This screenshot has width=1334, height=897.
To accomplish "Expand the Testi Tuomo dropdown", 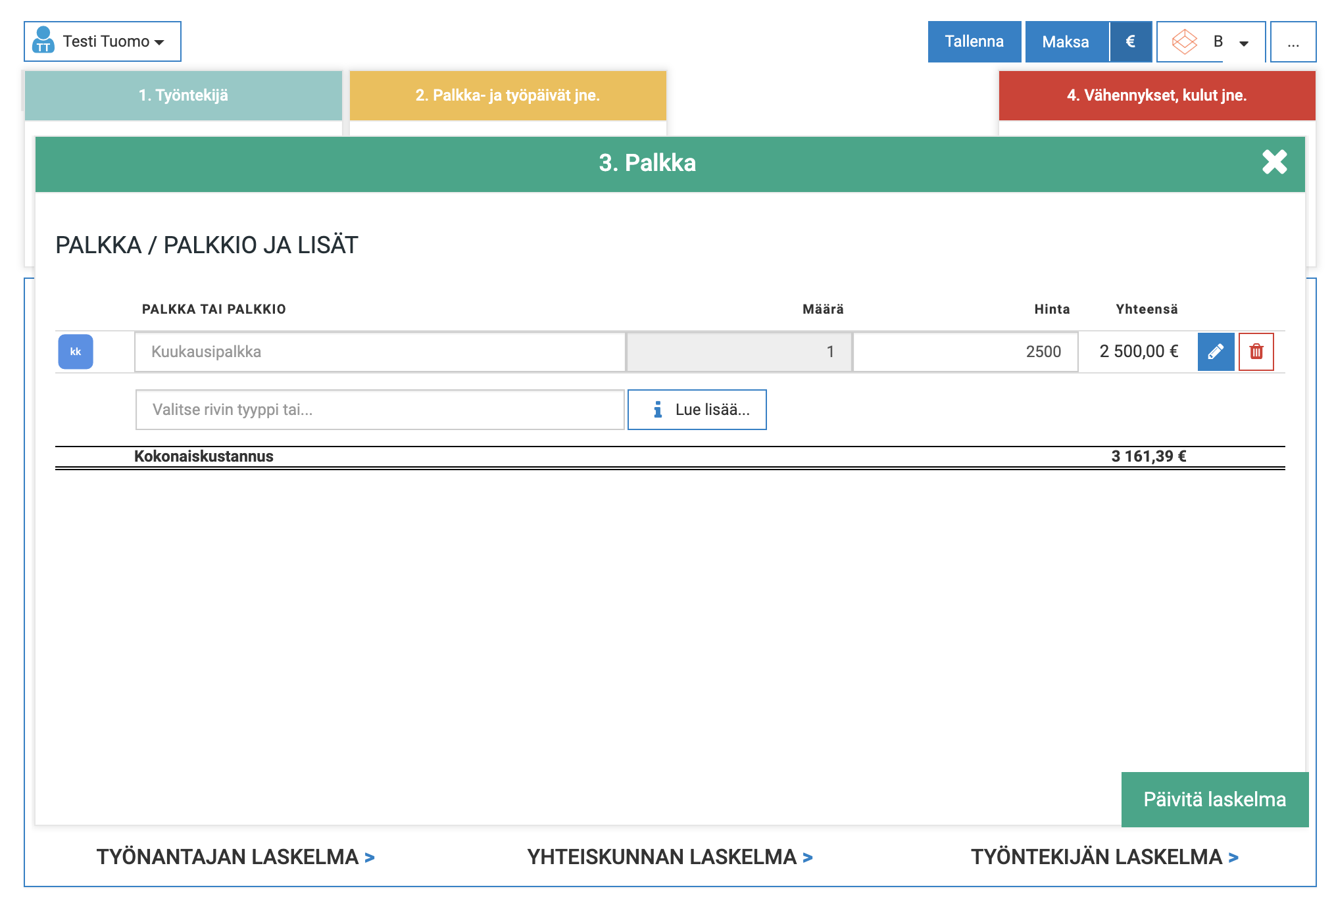I will pyautogui.click(x=159, y=43).
